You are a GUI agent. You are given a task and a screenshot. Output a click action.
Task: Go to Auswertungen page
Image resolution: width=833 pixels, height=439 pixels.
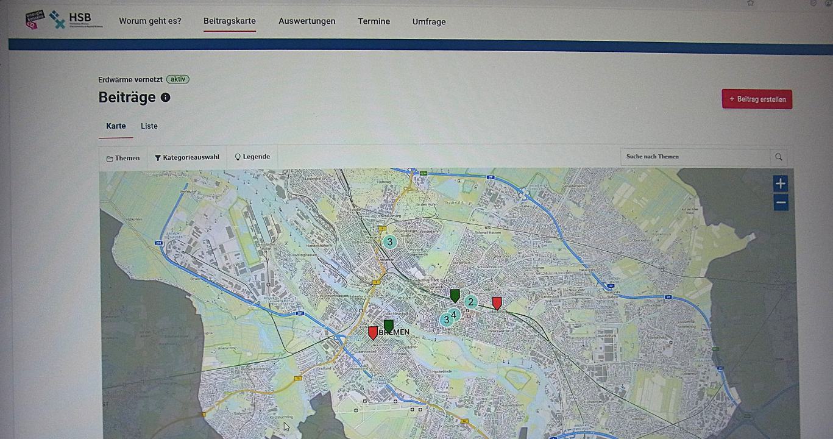307,21
